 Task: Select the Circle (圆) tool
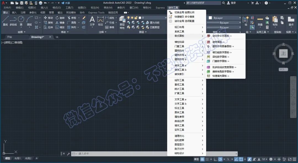click(21, 21)
